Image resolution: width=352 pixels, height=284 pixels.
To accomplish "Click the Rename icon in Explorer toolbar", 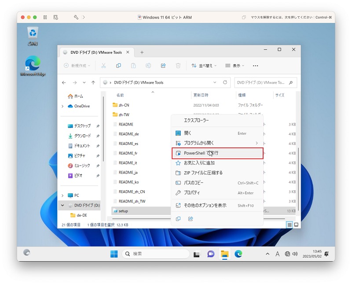I will click(x=148, y=66).
